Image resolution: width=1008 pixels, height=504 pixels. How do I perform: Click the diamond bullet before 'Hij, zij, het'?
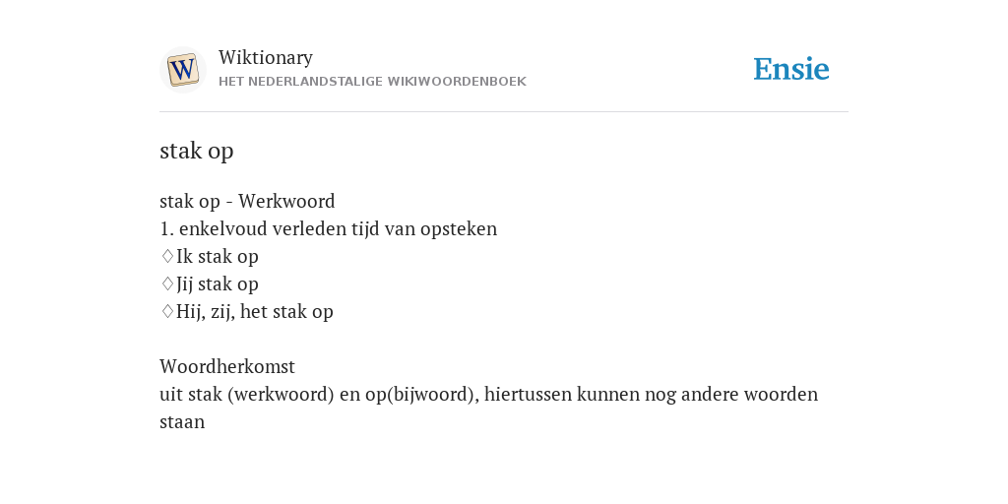coord(167,312)
